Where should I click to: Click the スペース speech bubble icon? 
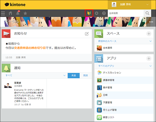(99, 34)
